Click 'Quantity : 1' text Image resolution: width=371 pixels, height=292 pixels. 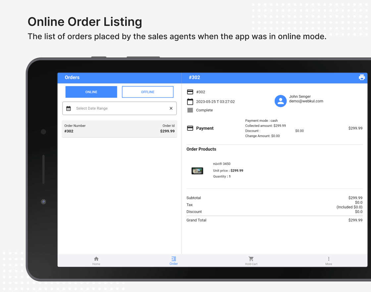[x=222, y=176]
